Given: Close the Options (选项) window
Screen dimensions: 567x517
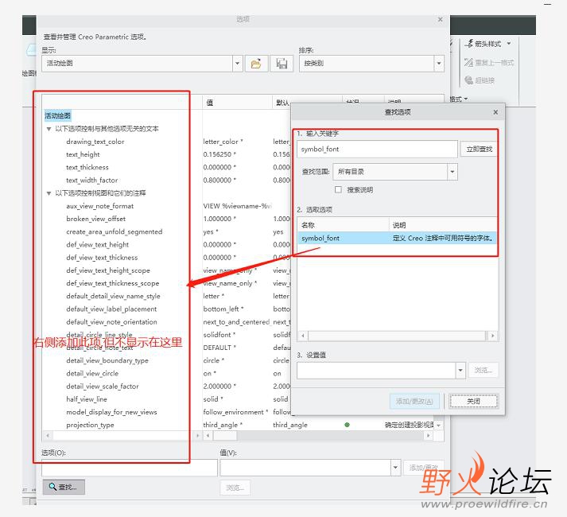Looking at the screenshot, I should tap(440, 20).
